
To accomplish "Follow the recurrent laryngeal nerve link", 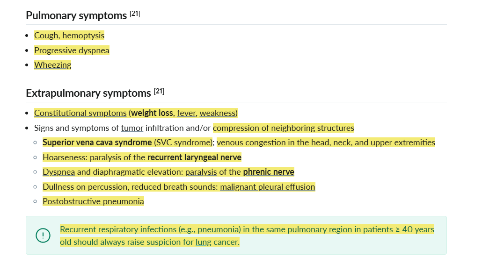I will pyautogui.click(x=194, y=157).
